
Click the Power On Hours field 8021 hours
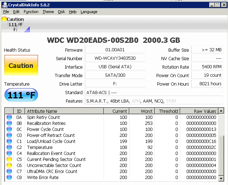pos(207,84)
